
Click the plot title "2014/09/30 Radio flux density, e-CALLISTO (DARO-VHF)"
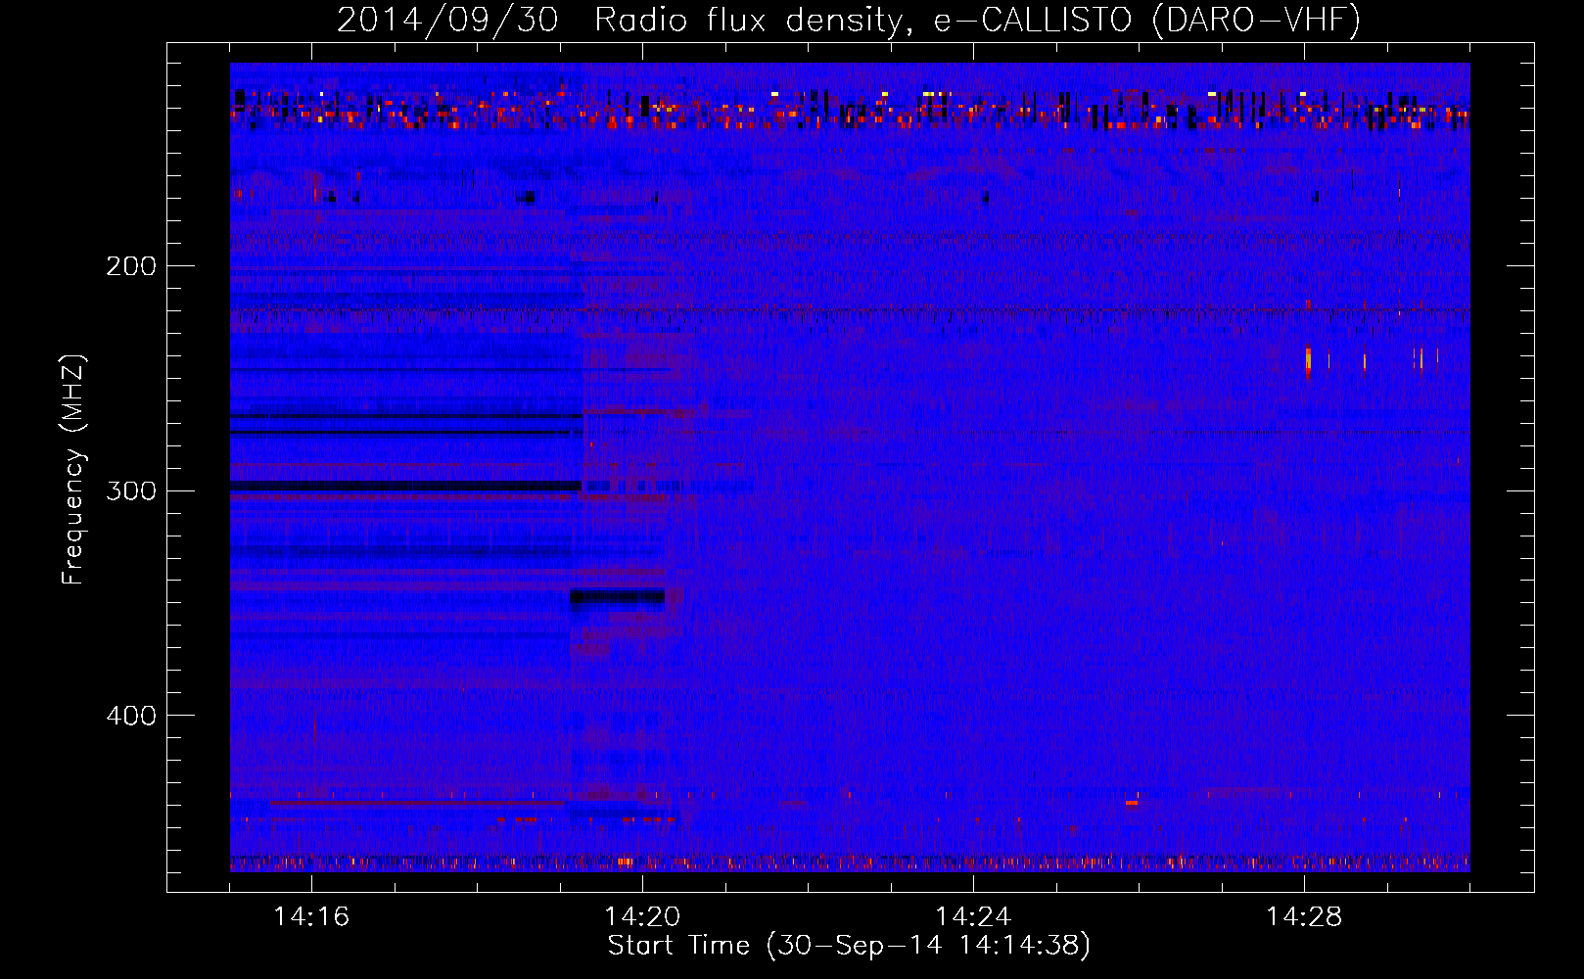click(x=849, y=21)
